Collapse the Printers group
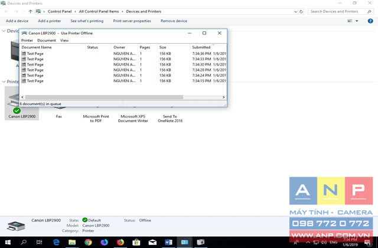 coord(4,81)
